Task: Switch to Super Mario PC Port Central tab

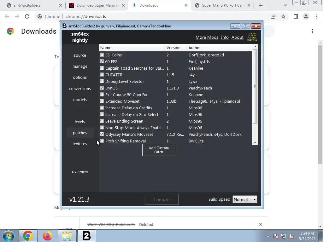Action: 222,5
